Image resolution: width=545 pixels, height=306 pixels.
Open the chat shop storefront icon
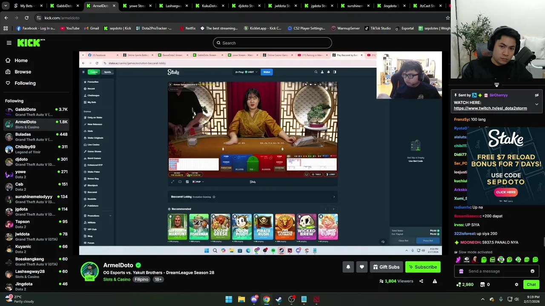click(x=482, y=284)
